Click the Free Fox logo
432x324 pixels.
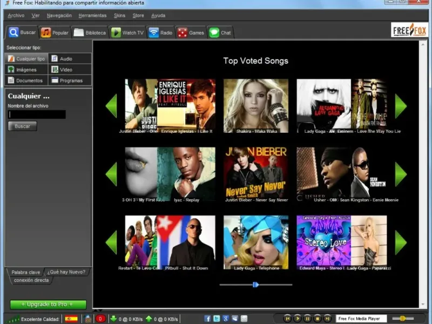coord(409,30)
